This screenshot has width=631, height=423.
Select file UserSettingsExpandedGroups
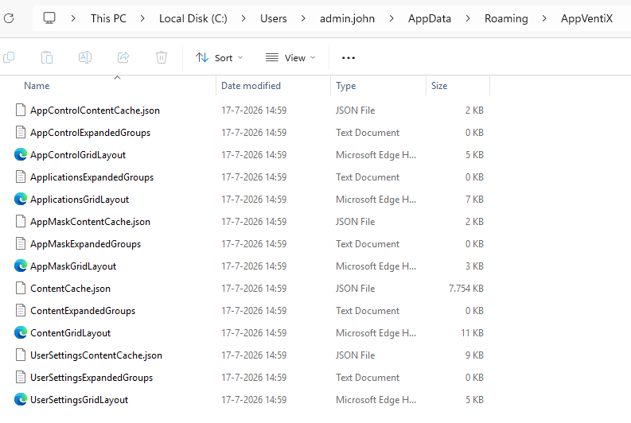[x=92, y=378]
